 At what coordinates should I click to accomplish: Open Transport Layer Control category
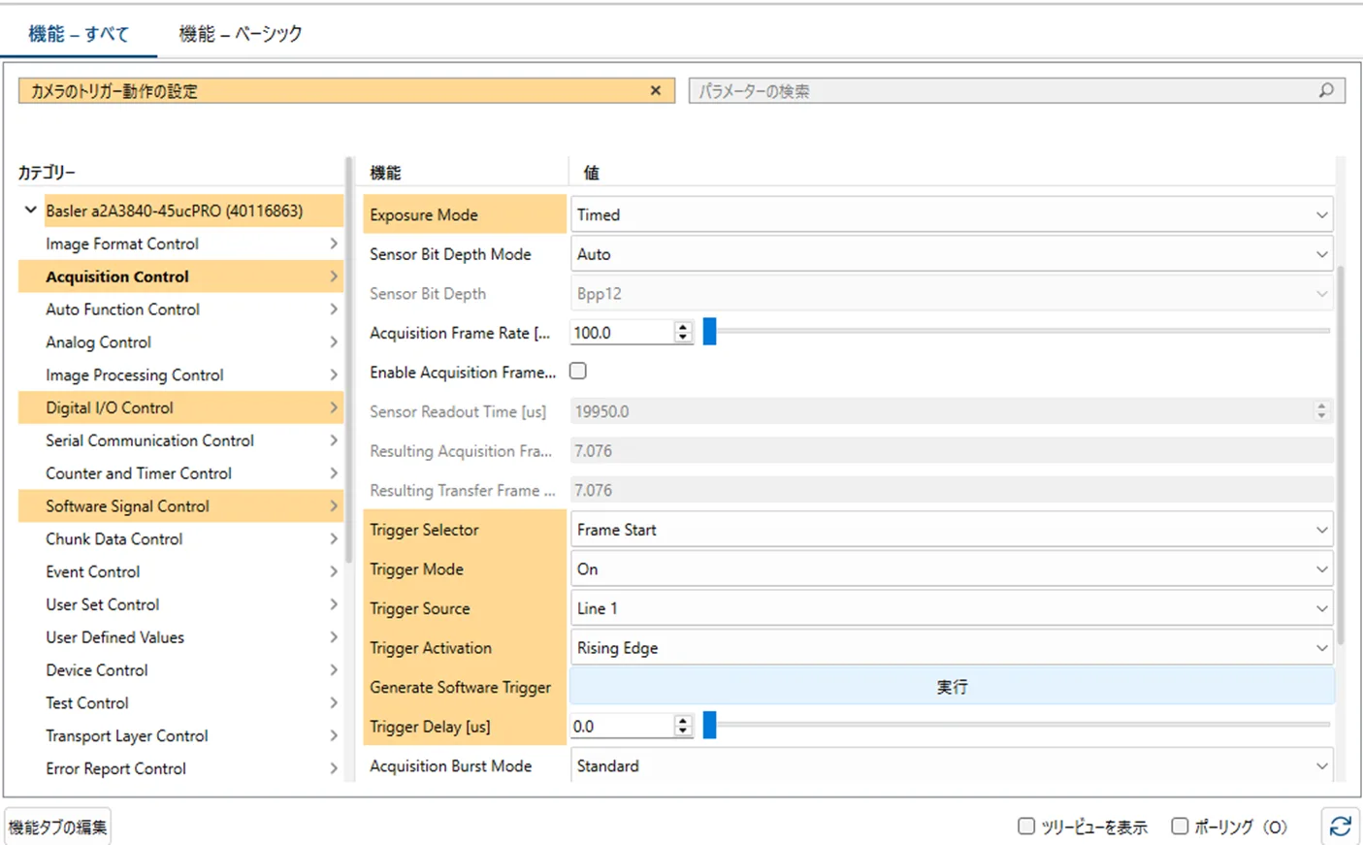180,735
